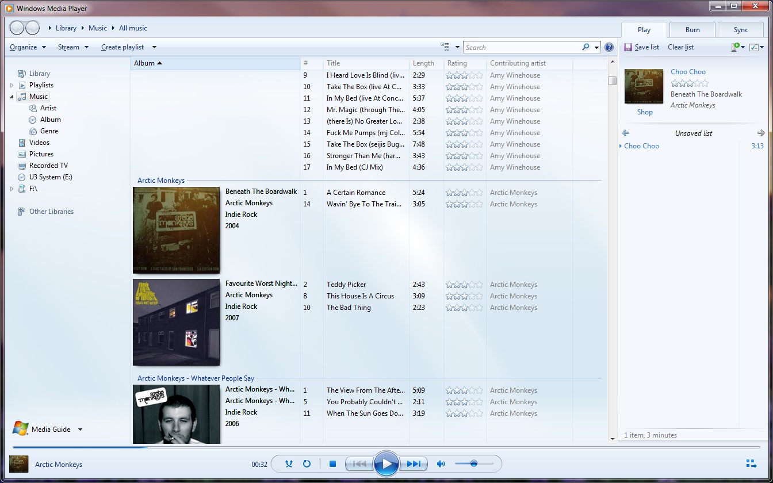Sort by the Album column header
Image resolution: width=773 pixels, height=483 pixels.
tap(215, 63)
